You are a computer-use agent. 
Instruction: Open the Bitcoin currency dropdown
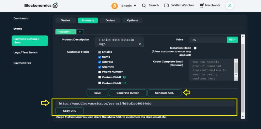(129, 6)
